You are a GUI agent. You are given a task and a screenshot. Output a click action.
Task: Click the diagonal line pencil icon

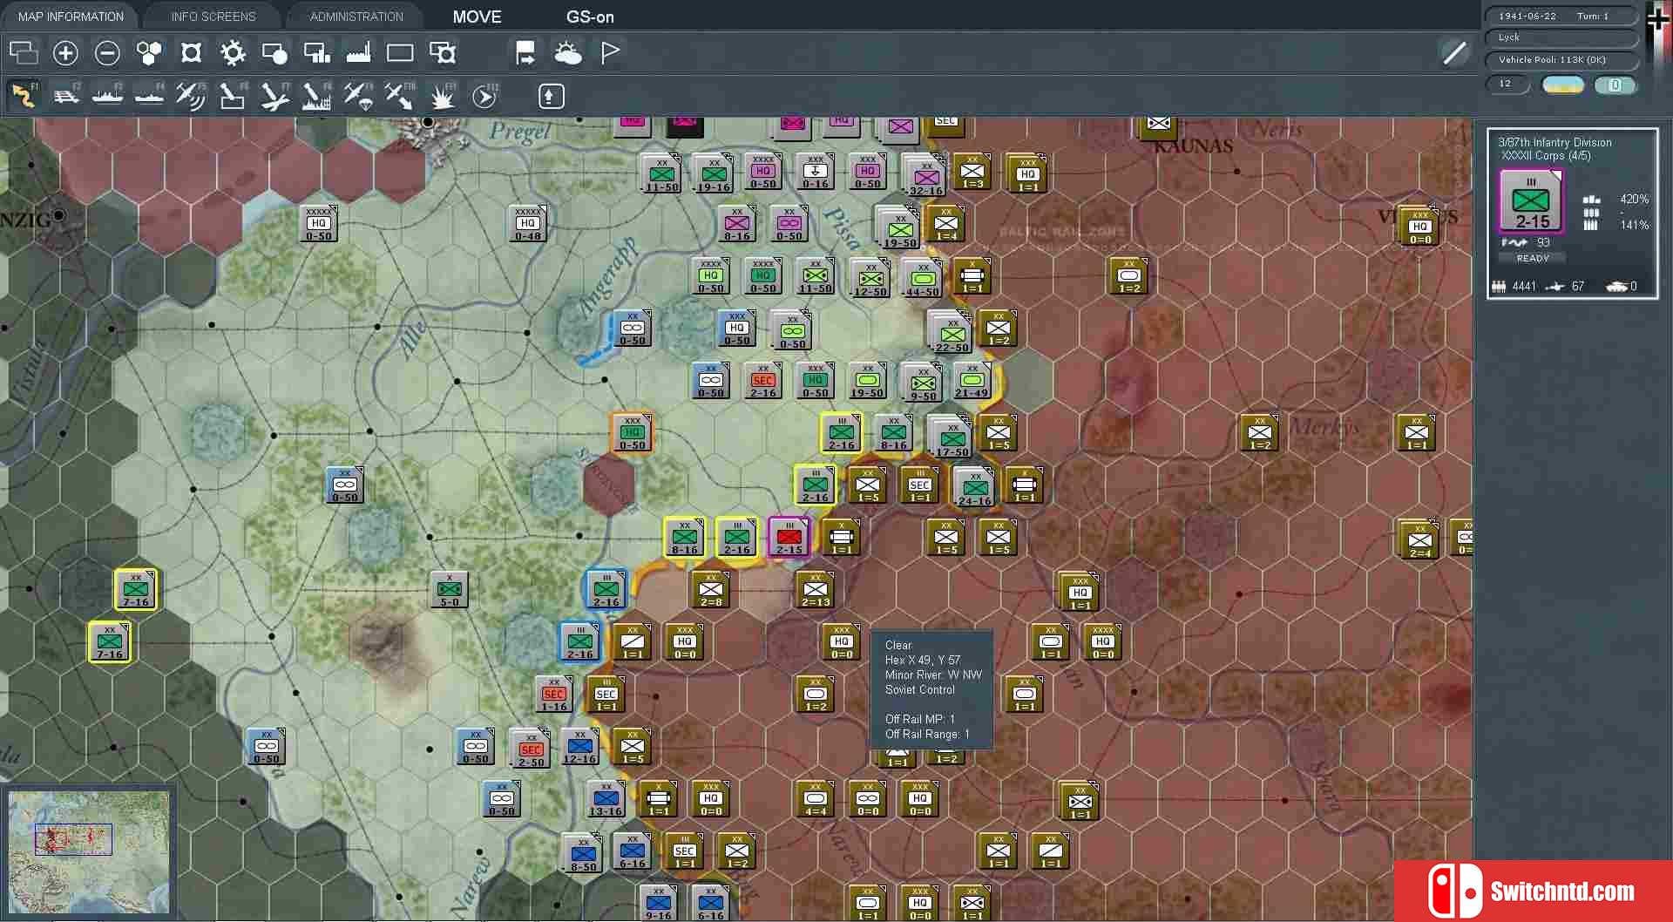point(1454,53)
